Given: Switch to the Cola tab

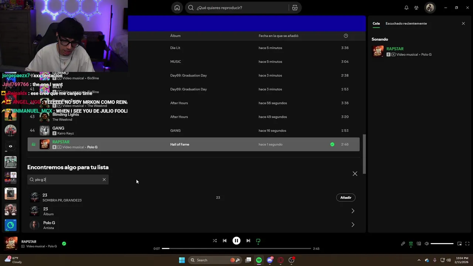Looking at the screenshot, I should pyautogui.click(x=376, y=23).
